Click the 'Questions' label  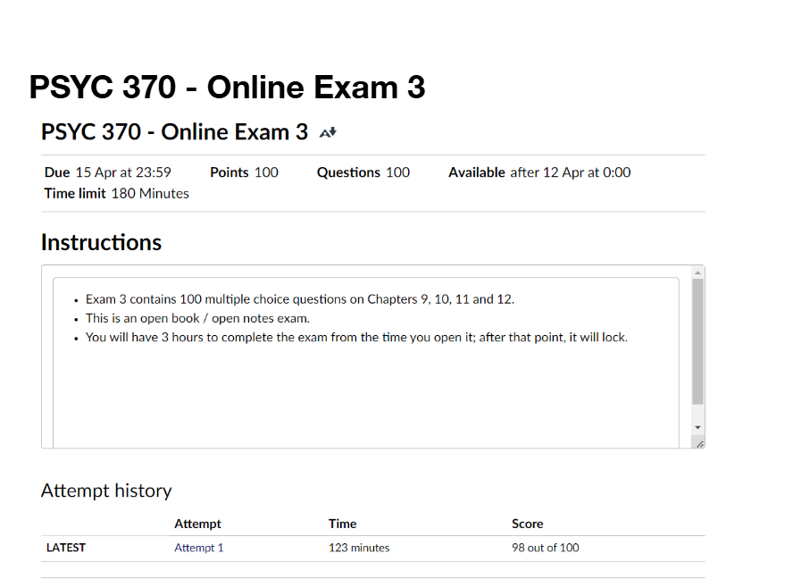coord(348,172)
